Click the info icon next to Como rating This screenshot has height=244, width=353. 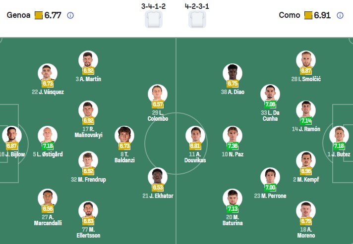point(340,15)
